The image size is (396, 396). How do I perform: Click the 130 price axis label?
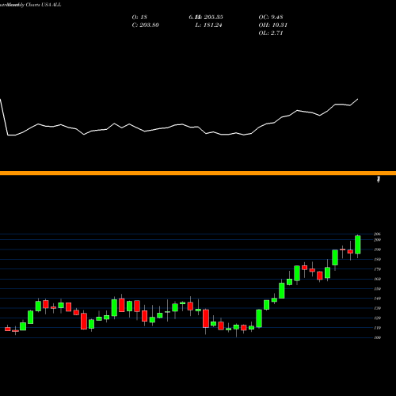click(377, 308)
